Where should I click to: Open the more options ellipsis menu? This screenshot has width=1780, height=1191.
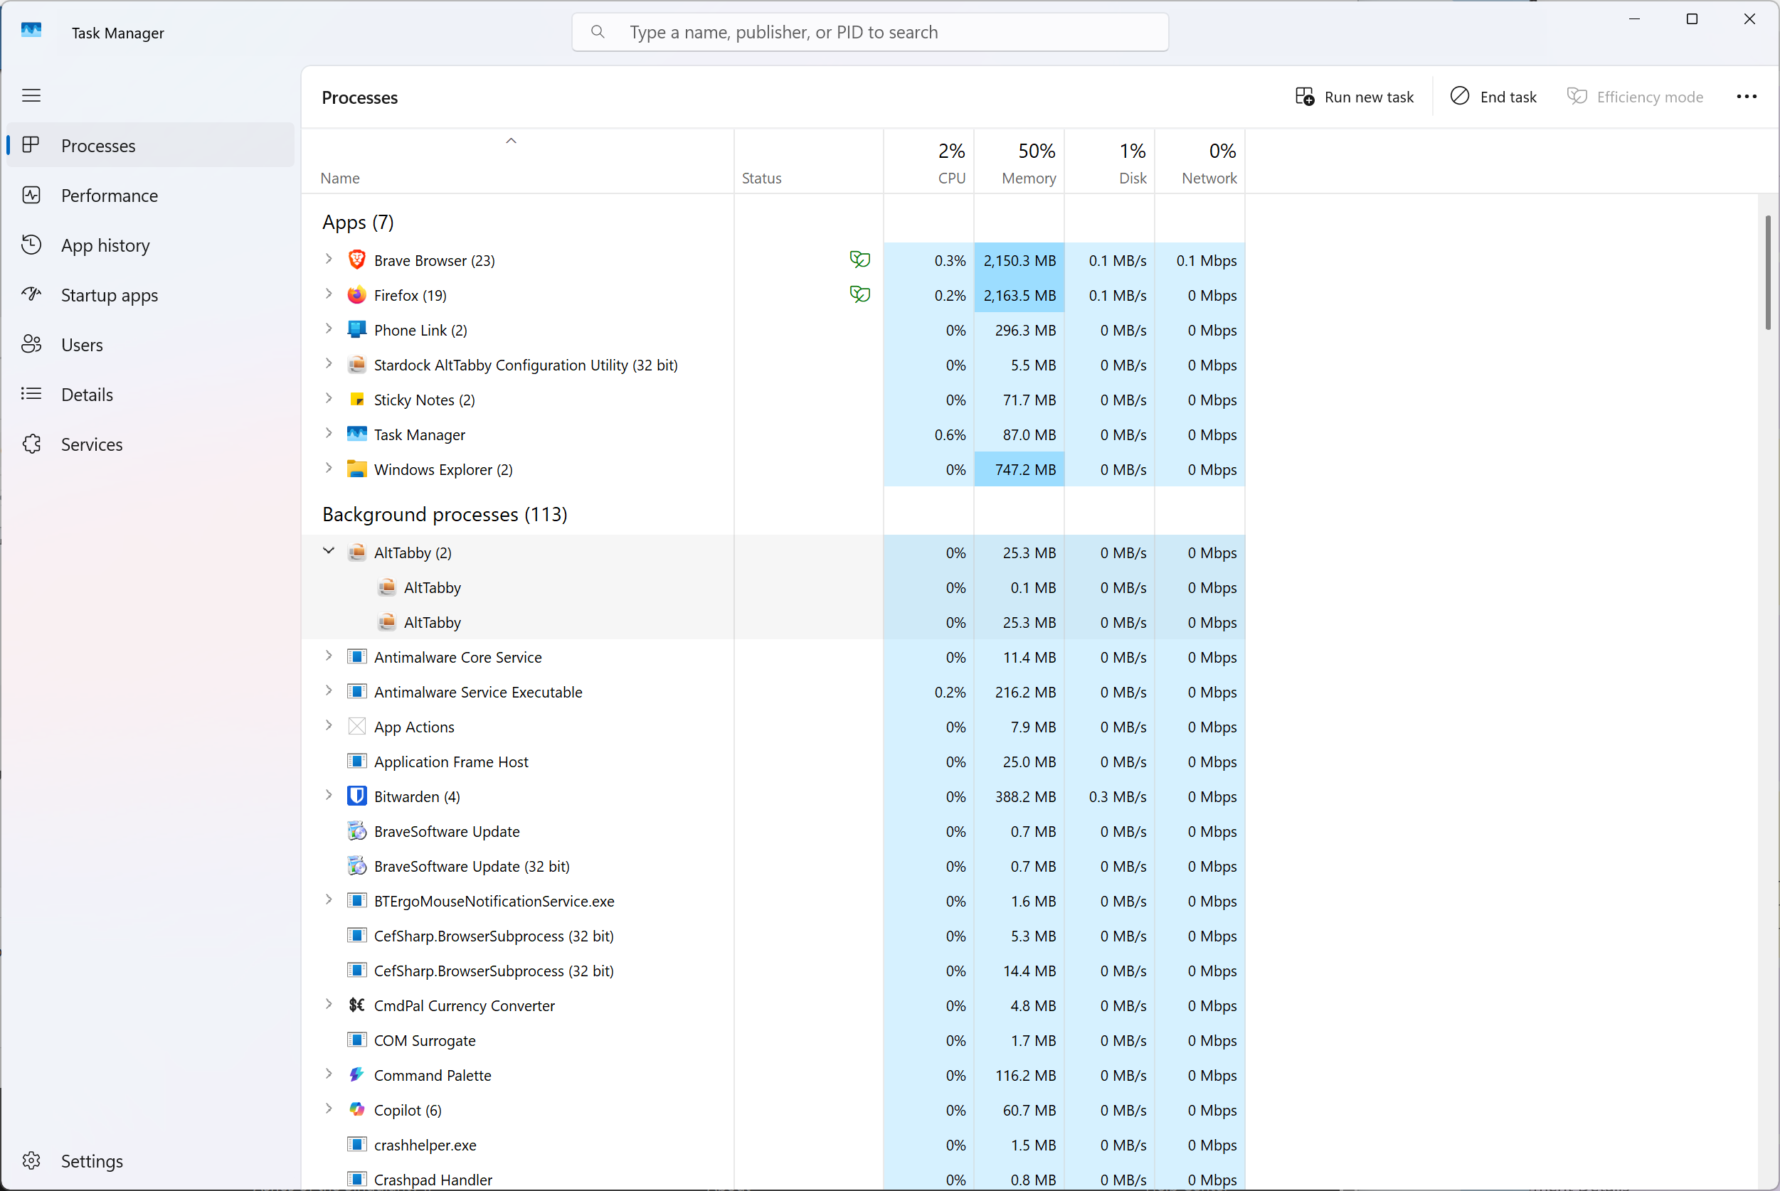pyautogui.click(x=1747, y=97)
